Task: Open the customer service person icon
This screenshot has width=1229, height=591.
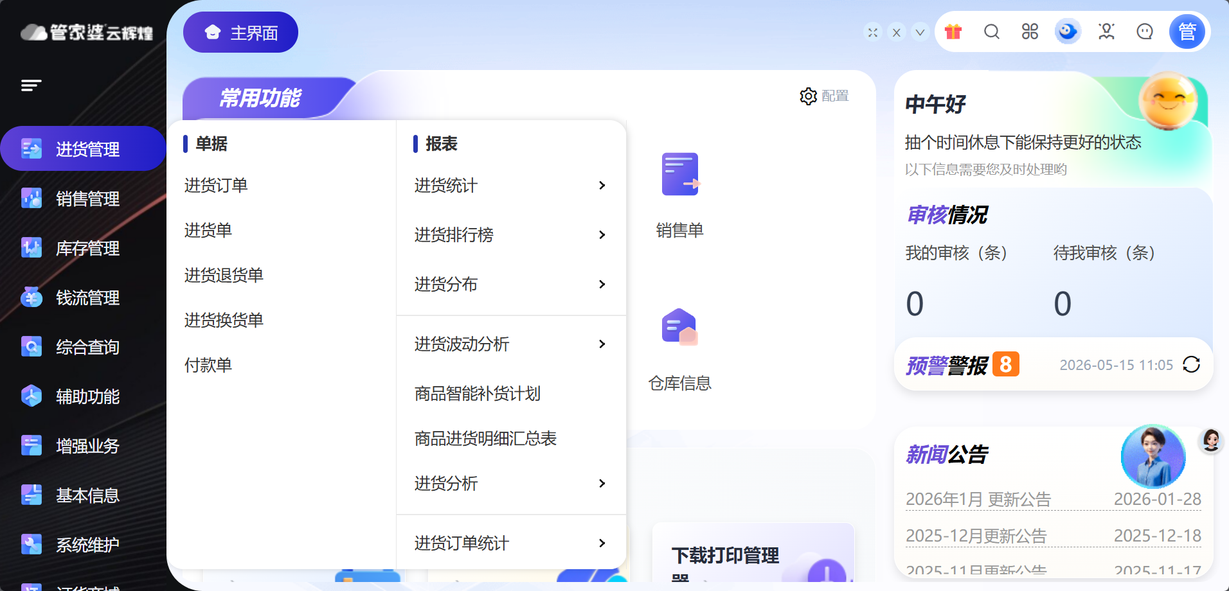Action: click(x=1106, y=31)
